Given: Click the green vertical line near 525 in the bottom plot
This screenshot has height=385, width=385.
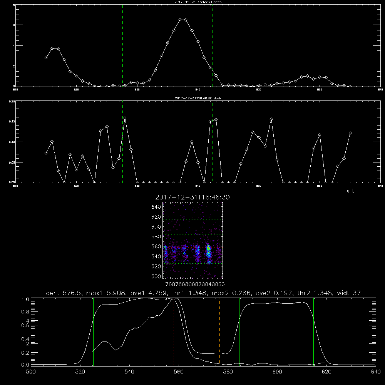Looking at the screenshot, I should (x=93, y=331).
